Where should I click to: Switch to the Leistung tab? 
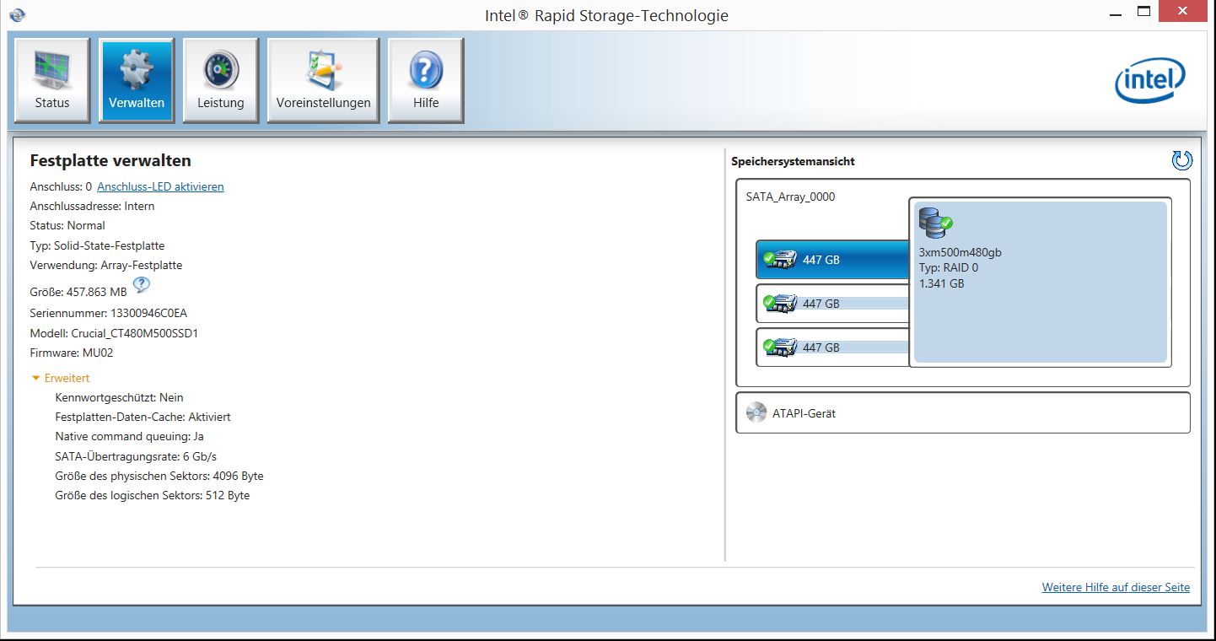click(221, 80)
